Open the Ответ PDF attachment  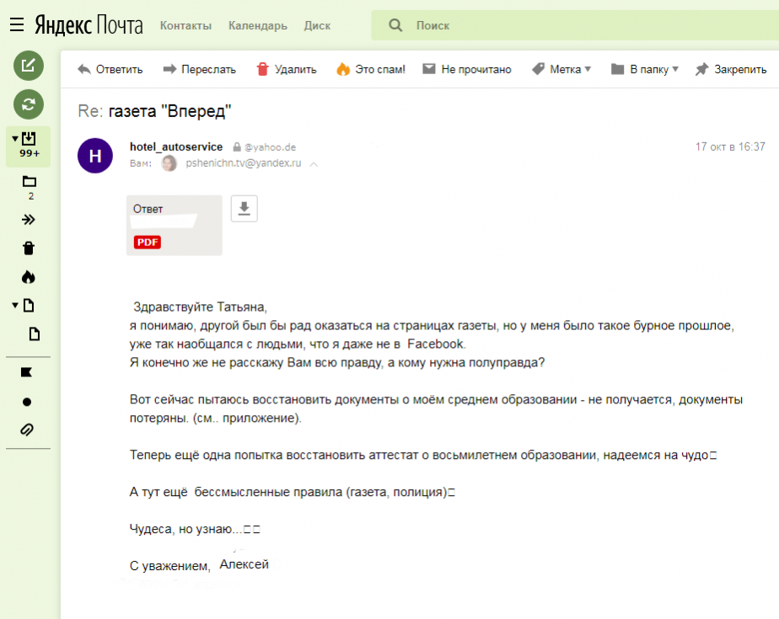[175, 226]
